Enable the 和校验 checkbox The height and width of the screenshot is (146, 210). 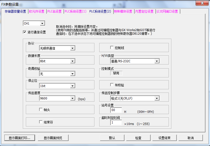point(112,85)
